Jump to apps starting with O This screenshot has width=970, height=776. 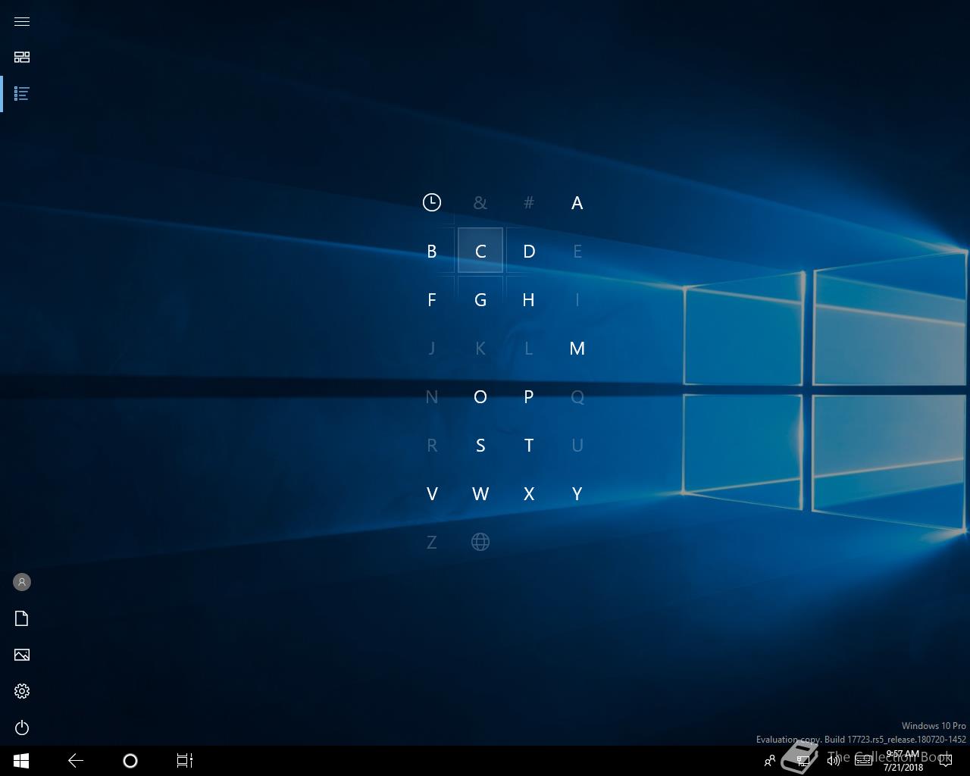pyautogui.click(x=480, y=396)
